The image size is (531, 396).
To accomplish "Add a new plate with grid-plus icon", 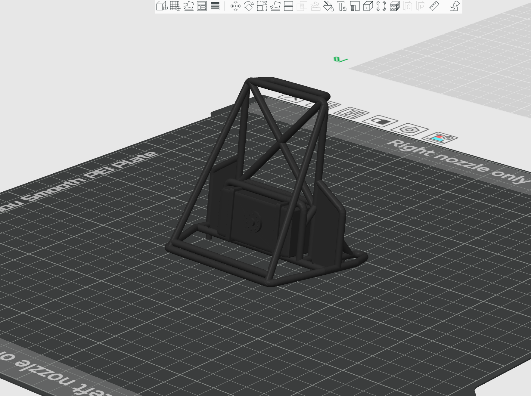I will point(175,6).
